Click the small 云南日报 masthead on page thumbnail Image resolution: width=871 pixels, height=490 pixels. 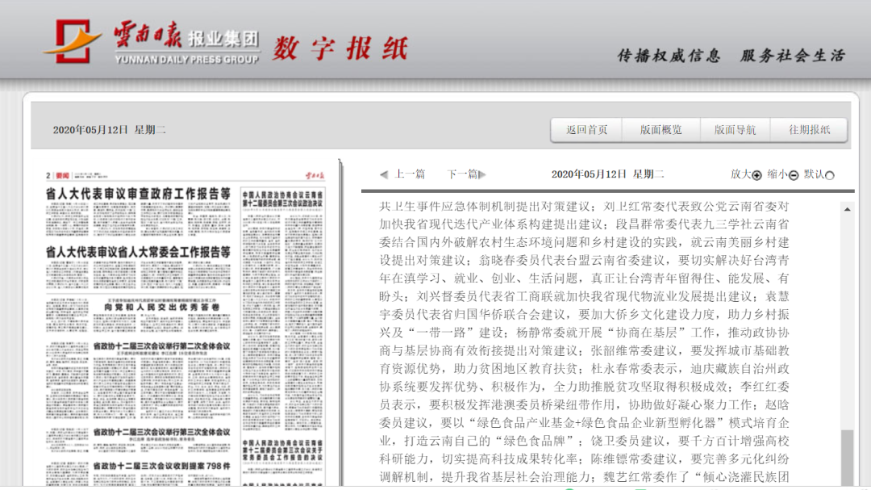tap(315, 176)
